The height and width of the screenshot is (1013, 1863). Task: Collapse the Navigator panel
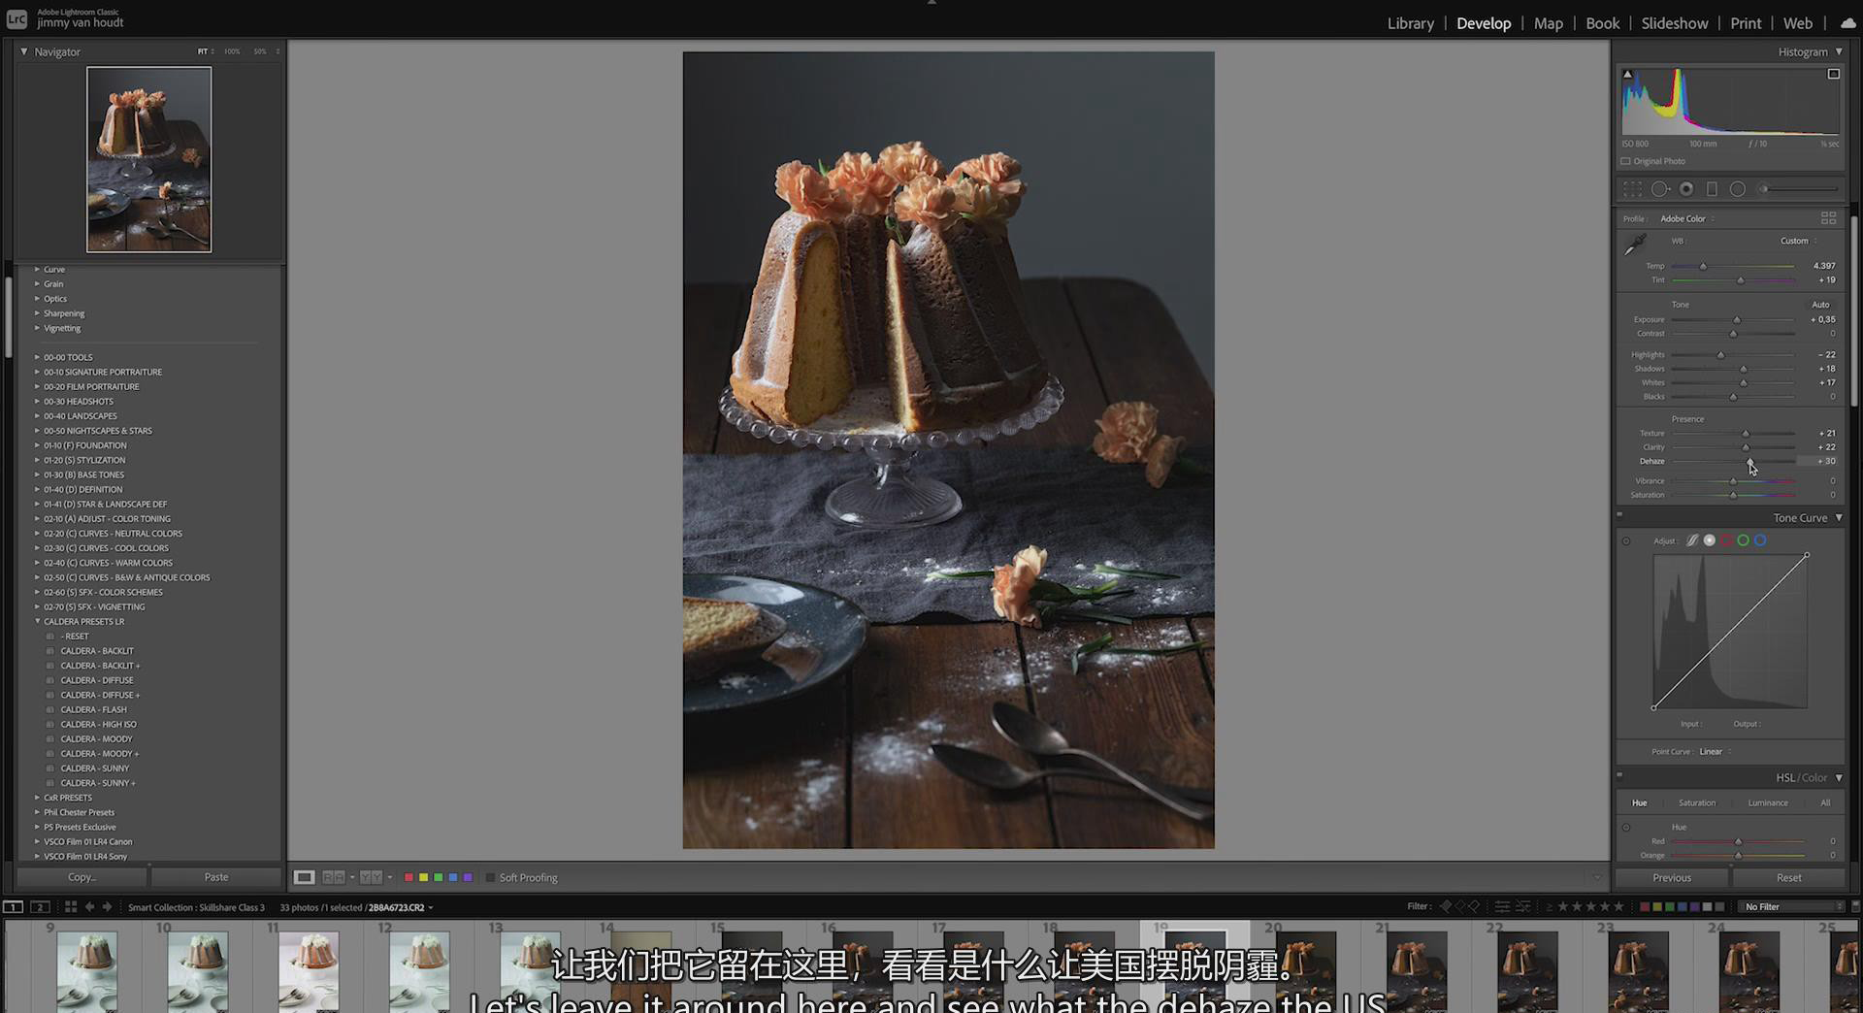click(x=24, y=51)
